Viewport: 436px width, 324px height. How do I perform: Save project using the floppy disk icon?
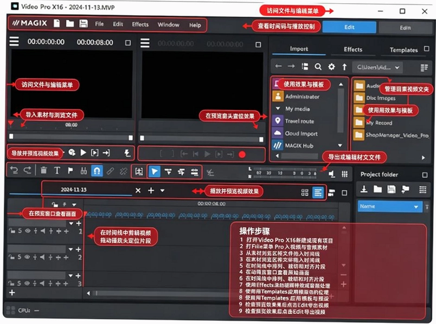point(84,24)
